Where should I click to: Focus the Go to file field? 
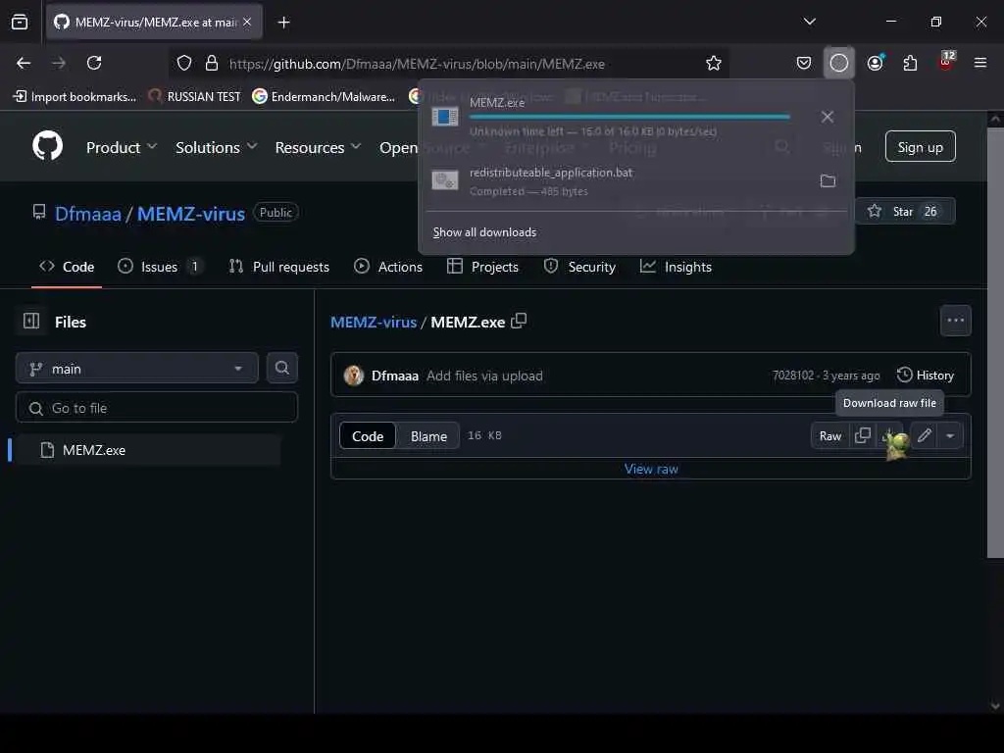pos(156,408)
